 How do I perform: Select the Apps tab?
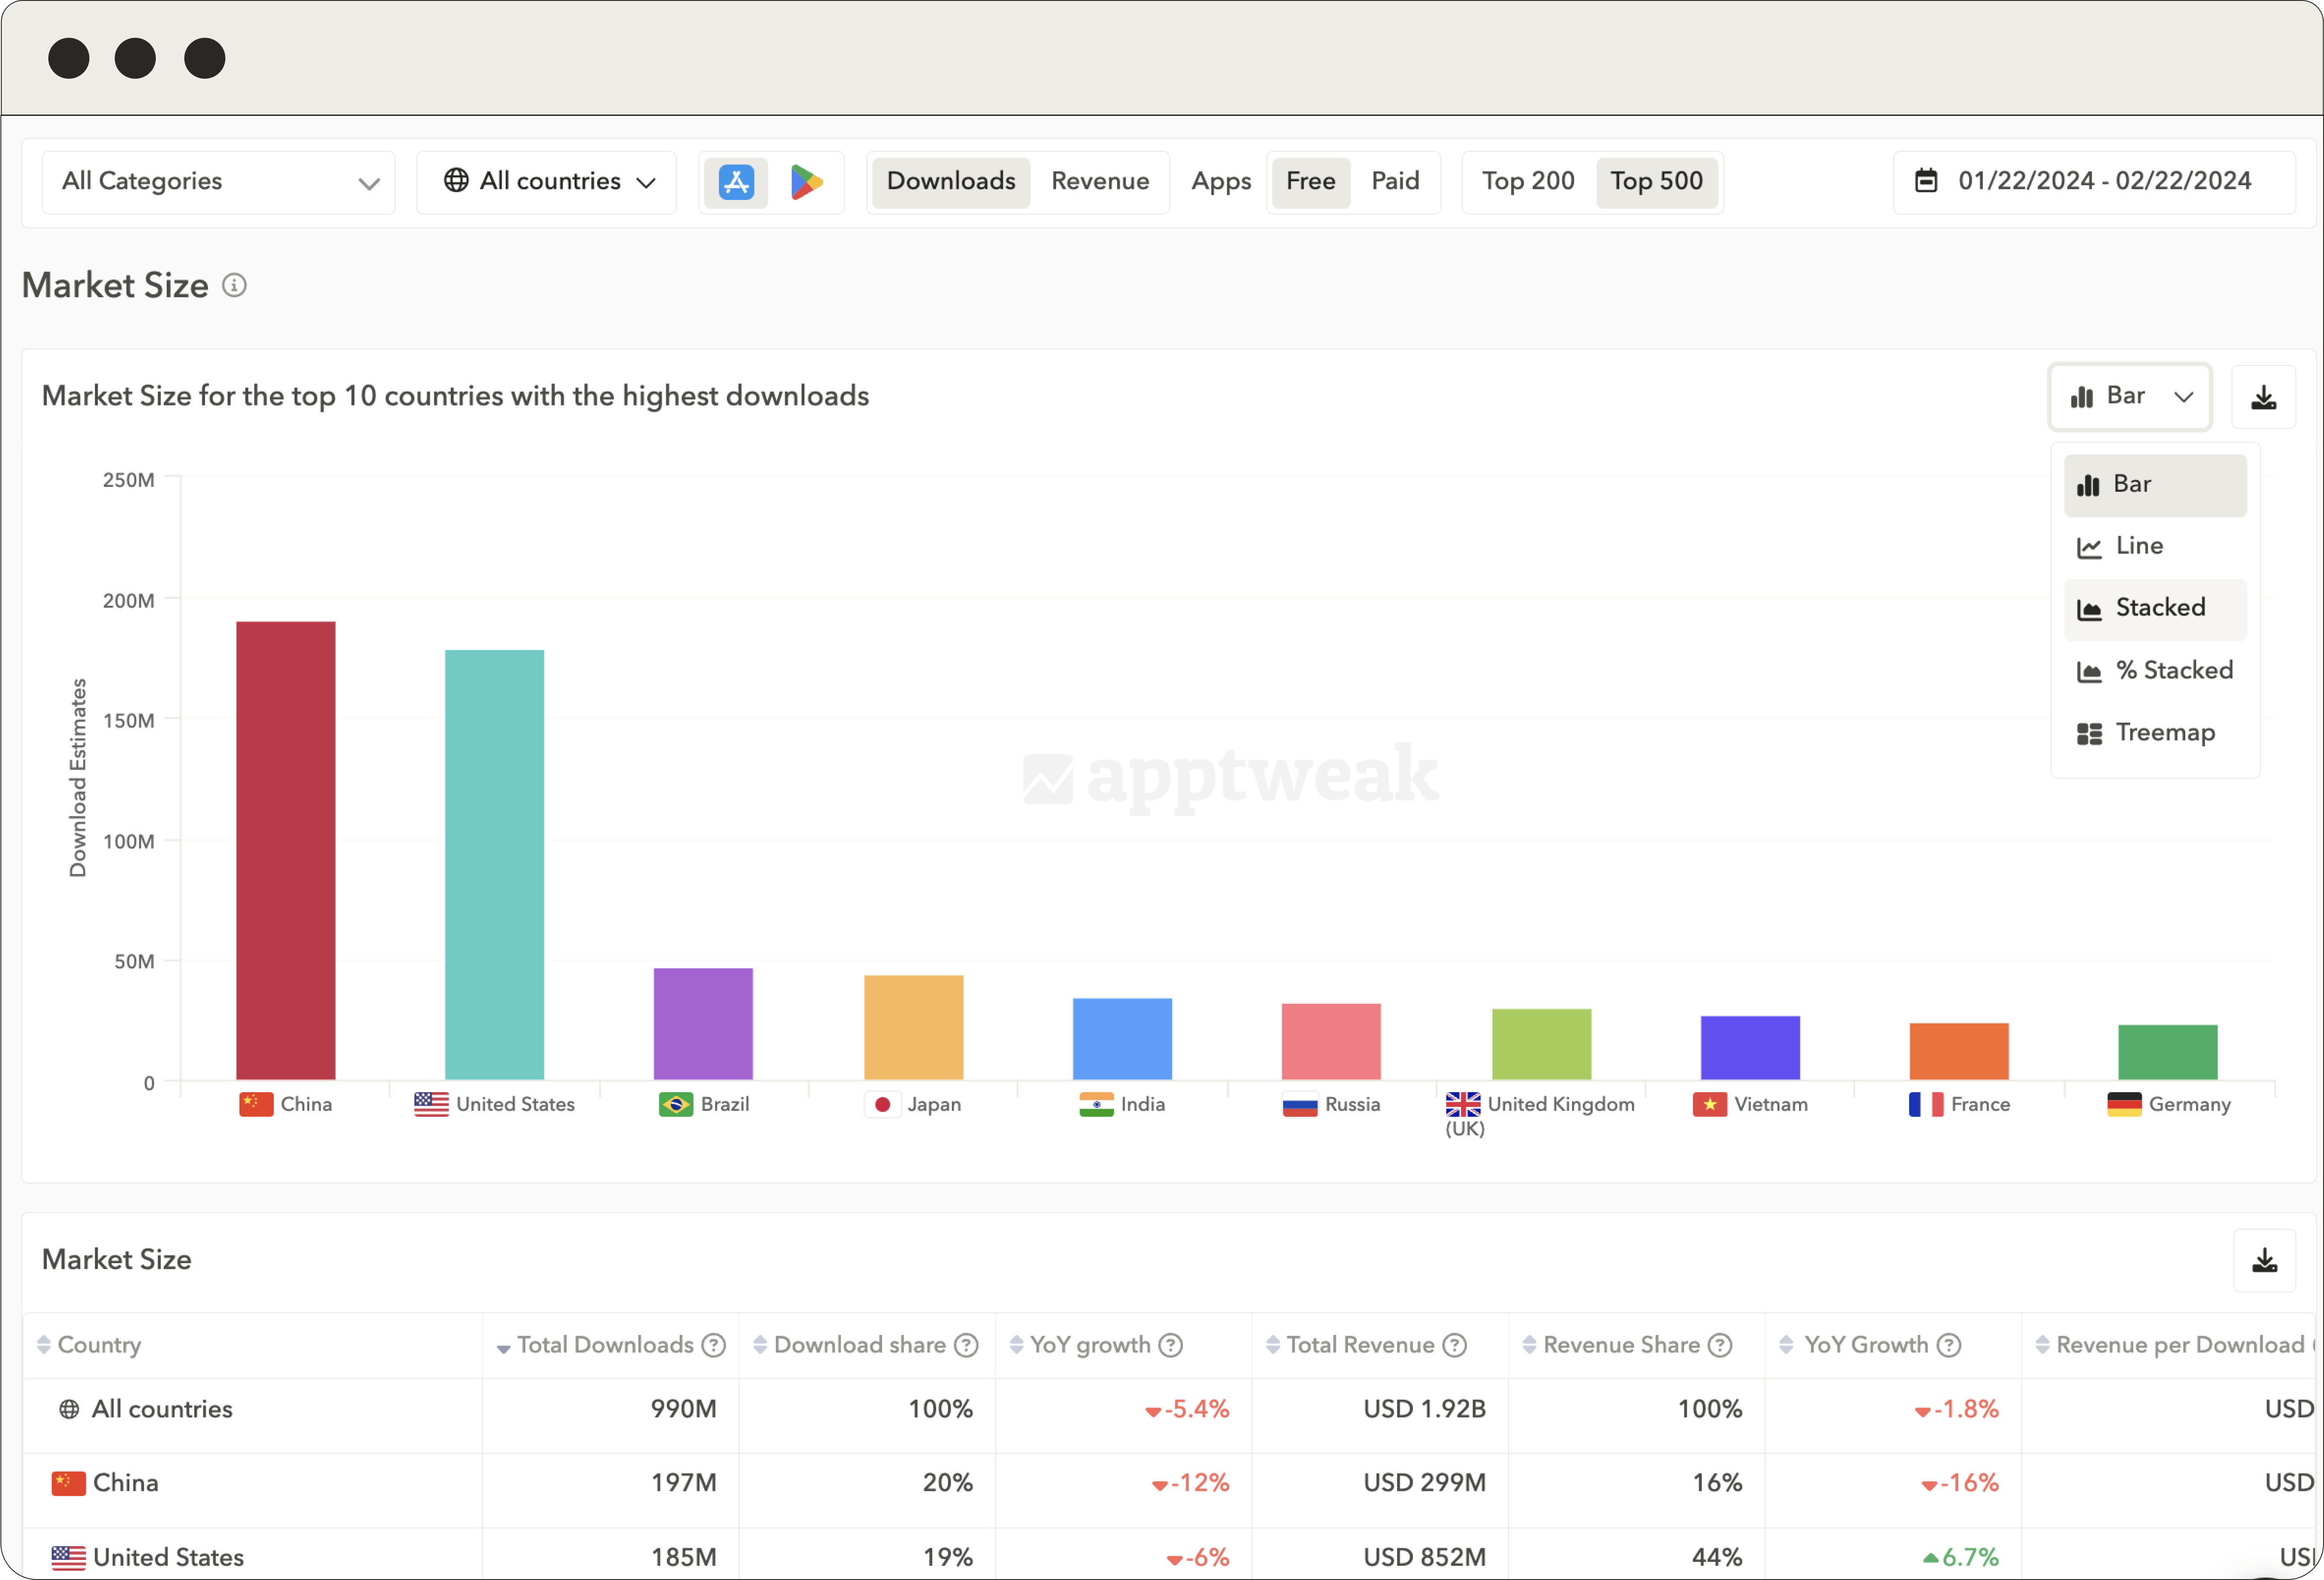point(1220,181)
